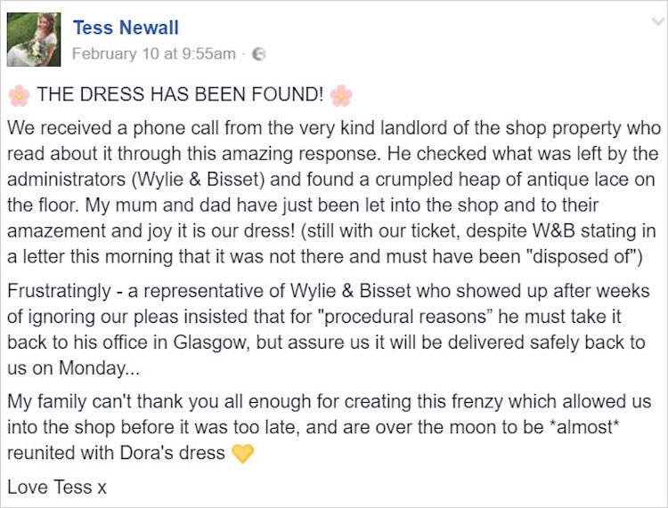Click the headline THE DRESS HAS BEEN FOUND!

pos(179,95)
